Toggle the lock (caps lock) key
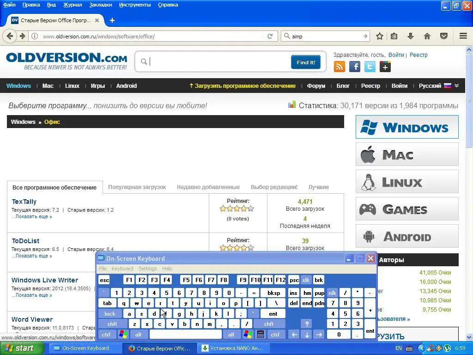473x355 pixels. tap(110, 314)
